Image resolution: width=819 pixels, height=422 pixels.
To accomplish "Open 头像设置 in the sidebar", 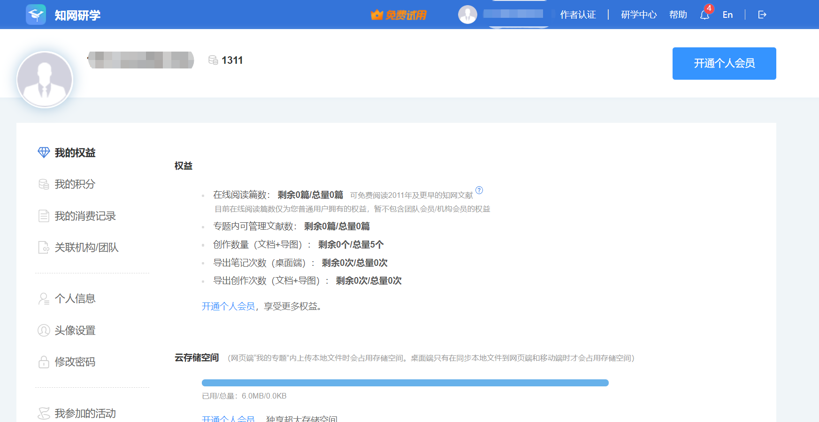I will coord(75,331).
